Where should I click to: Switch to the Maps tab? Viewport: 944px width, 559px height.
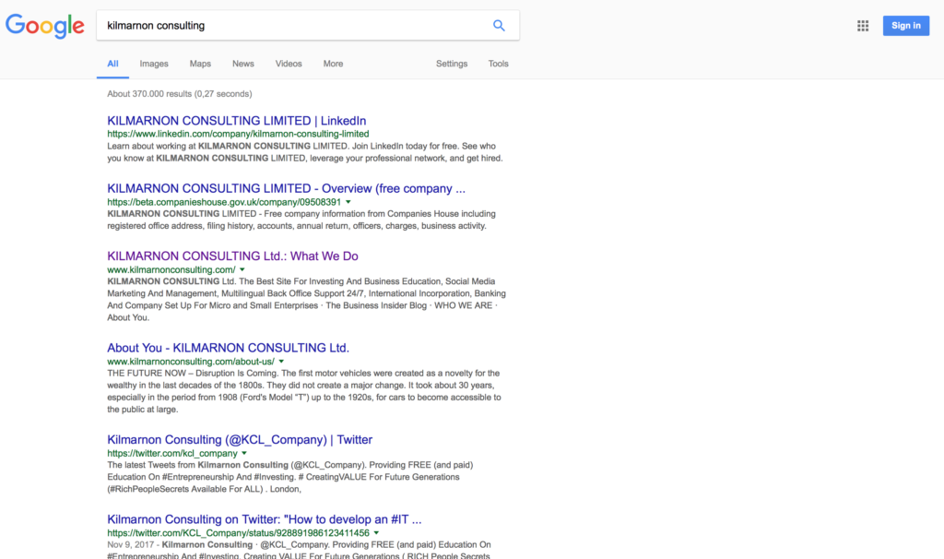[x=200, y=64]
